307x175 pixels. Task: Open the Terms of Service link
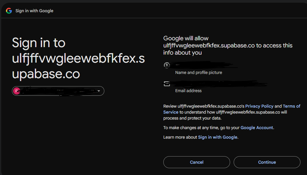pyautogui.click(x=291, y=106)
